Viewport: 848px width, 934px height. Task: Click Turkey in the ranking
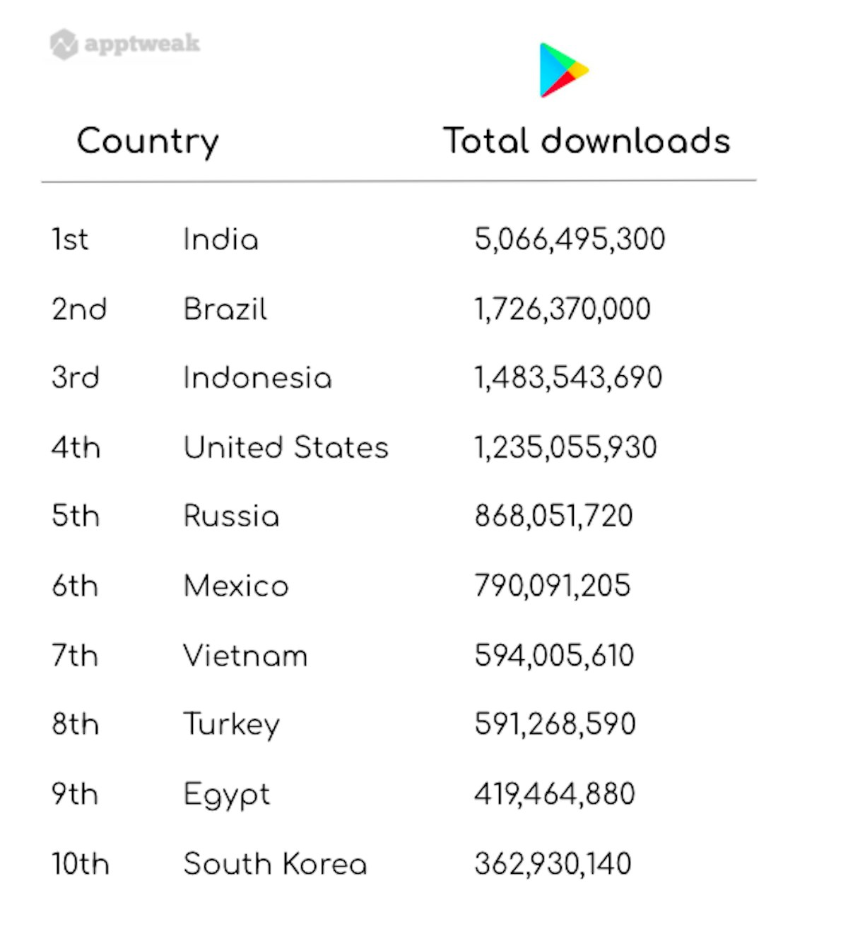[231, 724]
